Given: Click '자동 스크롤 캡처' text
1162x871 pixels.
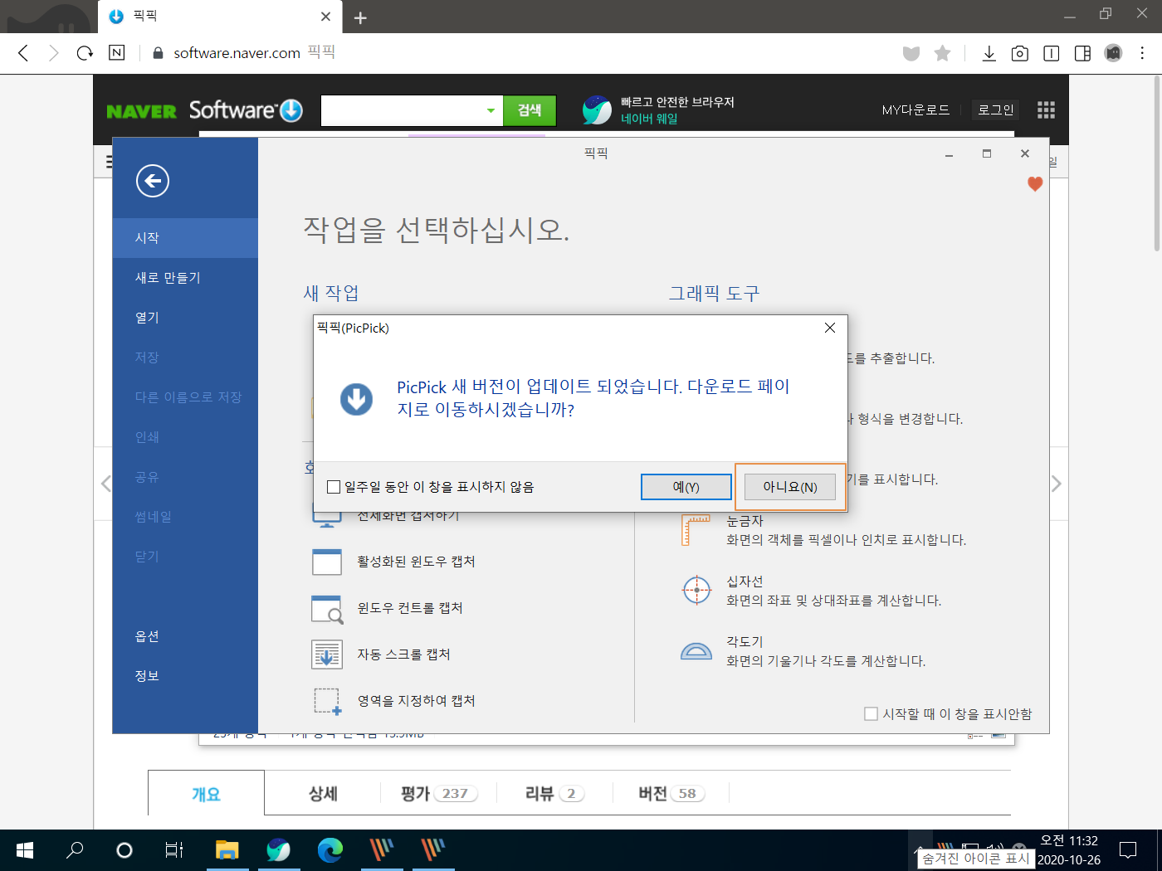Looking at the screenshot, I should click(403, 654).
